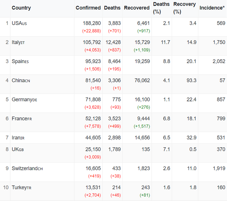Image resolution: width=227 pixels, height=201 pixels.
Task: Click USA recovered increase (+917)
Action: 144,31
